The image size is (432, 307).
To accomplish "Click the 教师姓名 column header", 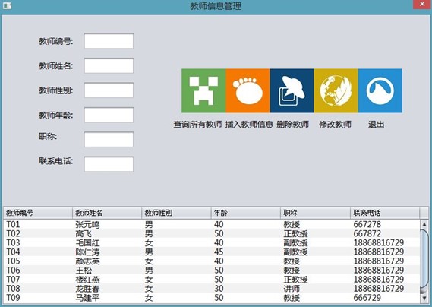I will click(107, 213).
